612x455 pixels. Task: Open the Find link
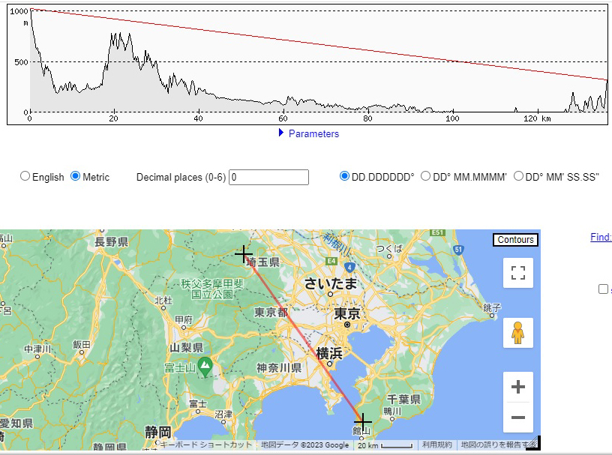click(x=601, y=238)
